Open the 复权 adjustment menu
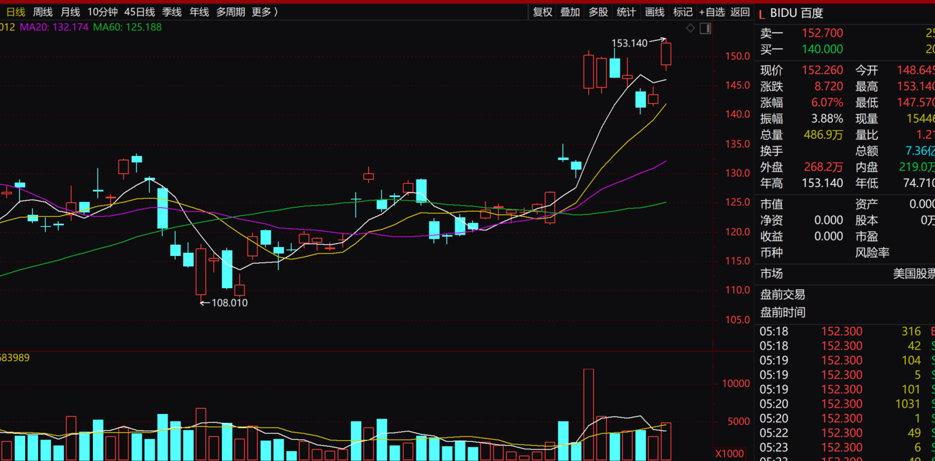Viewport: 935px width, 461px height. coord(542,12)
